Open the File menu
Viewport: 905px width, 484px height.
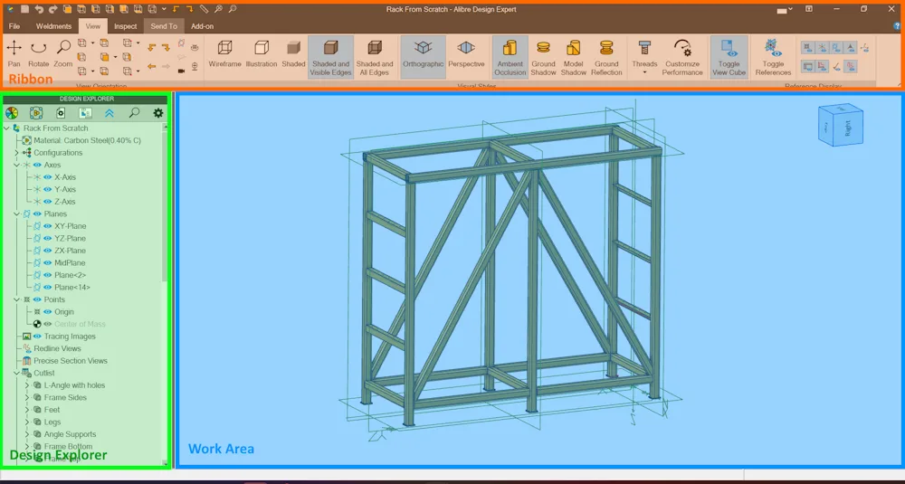click(x=14, y=26)
